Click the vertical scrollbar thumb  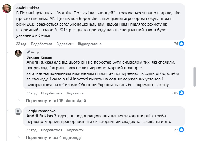pyautogui.click(x=194, y=77)
